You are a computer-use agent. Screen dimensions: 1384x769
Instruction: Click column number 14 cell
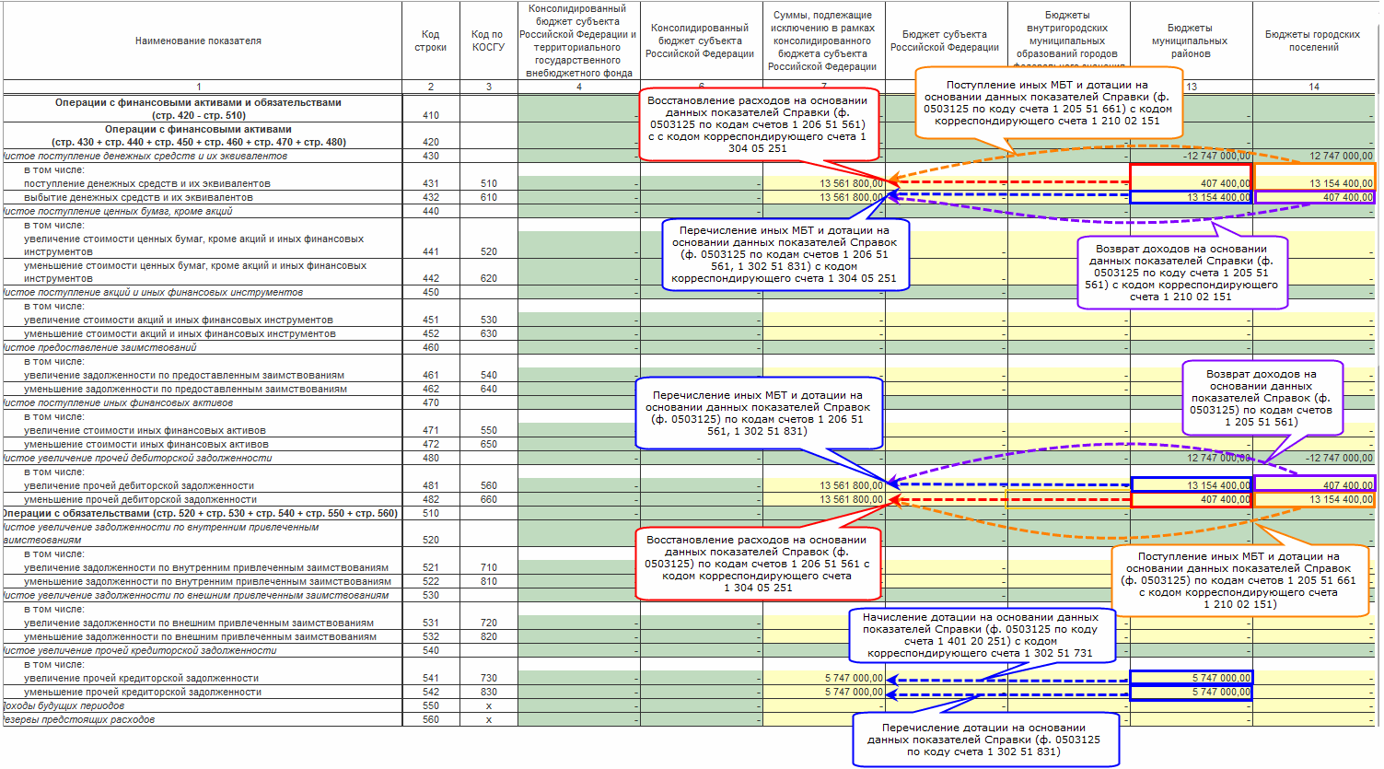[1313, 87]
